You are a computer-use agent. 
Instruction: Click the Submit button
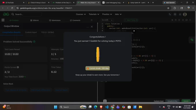click(186, 101)
